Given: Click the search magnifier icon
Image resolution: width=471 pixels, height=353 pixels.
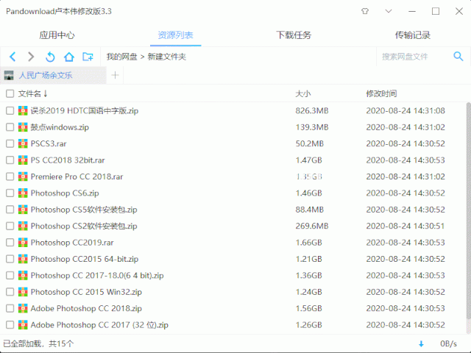Looking at the screenshot, I should tap(457, 57).
